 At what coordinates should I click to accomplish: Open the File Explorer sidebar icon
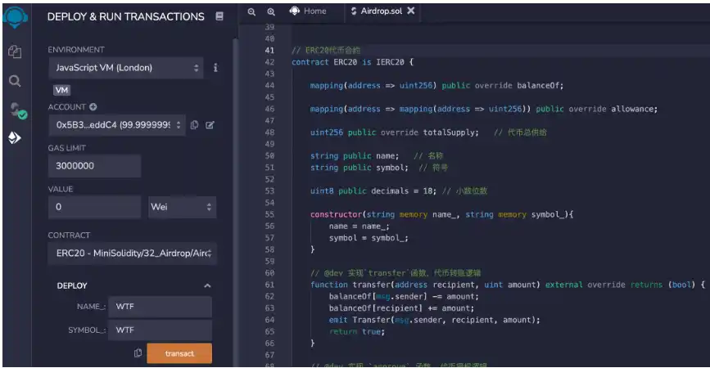pyautogui.click(x=15, y=52)
